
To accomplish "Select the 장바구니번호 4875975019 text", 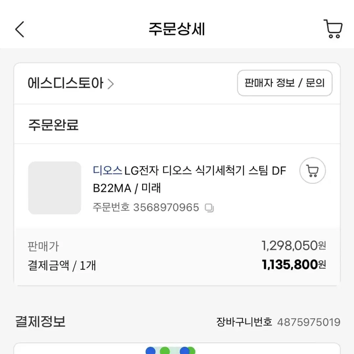I will point(278,322).
